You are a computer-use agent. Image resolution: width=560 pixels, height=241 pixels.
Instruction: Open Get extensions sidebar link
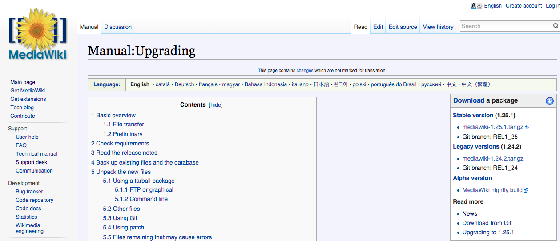click(x=28, y=99)
